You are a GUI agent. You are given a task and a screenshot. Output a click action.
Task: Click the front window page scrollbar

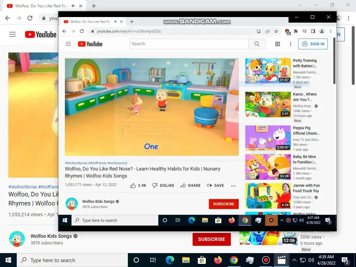click(x=334, y=61)
